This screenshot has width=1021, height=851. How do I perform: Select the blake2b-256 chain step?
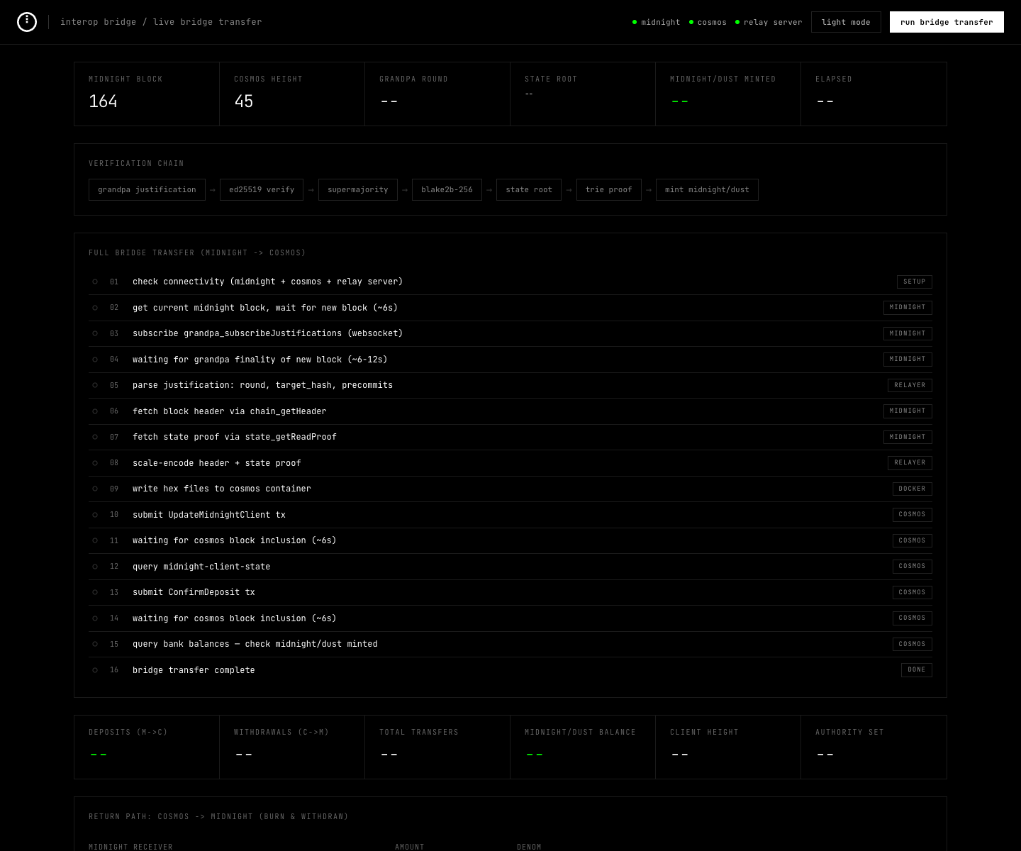pyautogui.click(x=447, y=190)
